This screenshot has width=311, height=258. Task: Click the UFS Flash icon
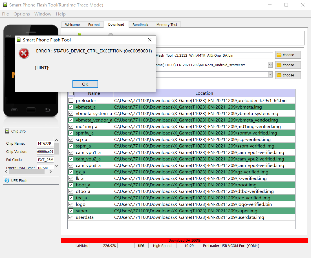click(x=7, y=180)
